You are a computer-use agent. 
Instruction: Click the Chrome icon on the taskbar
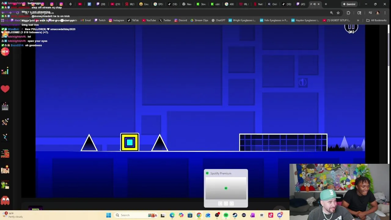pos(199,215)
